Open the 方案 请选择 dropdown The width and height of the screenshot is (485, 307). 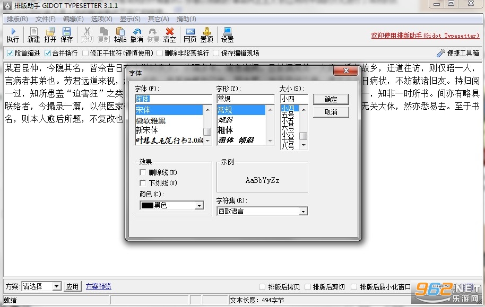pos(41,286)
